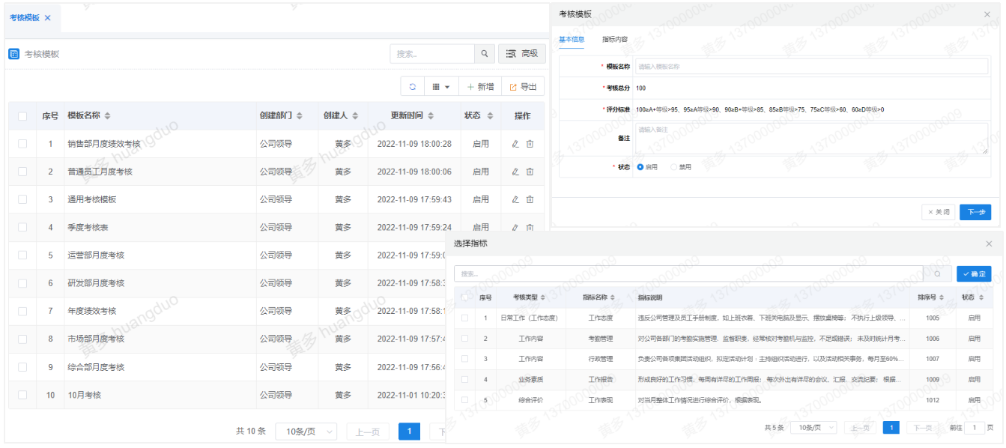Click the edit pencil icon for 通用考核模板
The width and height of the screenshot is (1006, 448).
515,199
